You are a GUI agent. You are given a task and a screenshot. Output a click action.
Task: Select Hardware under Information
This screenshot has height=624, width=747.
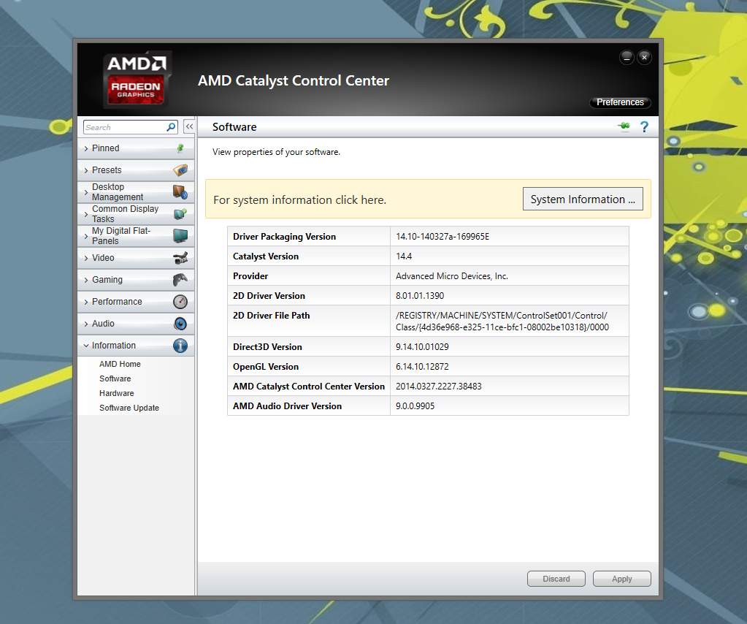tap(116, 393)
